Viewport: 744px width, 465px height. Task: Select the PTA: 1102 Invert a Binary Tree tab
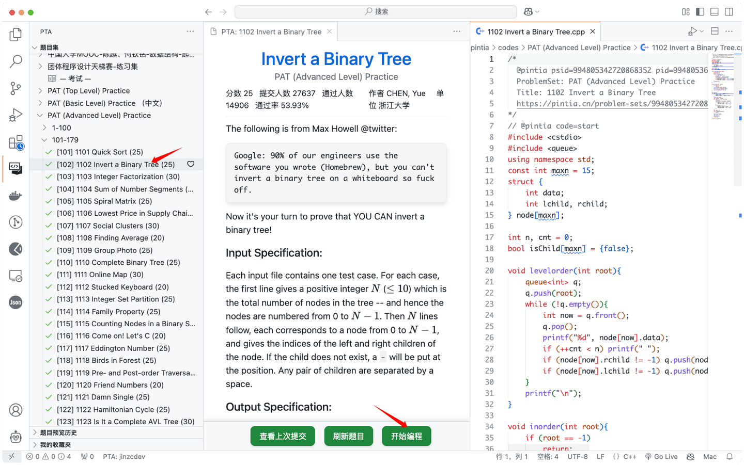coord(269,31)
